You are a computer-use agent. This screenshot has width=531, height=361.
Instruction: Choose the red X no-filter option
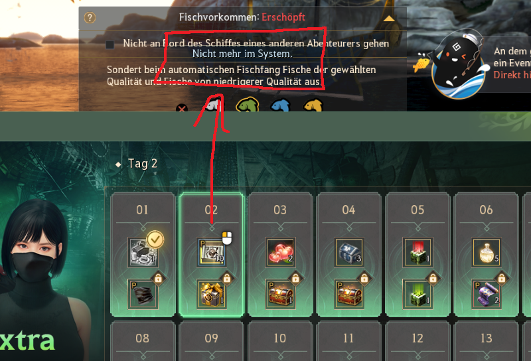pos(182,108)
